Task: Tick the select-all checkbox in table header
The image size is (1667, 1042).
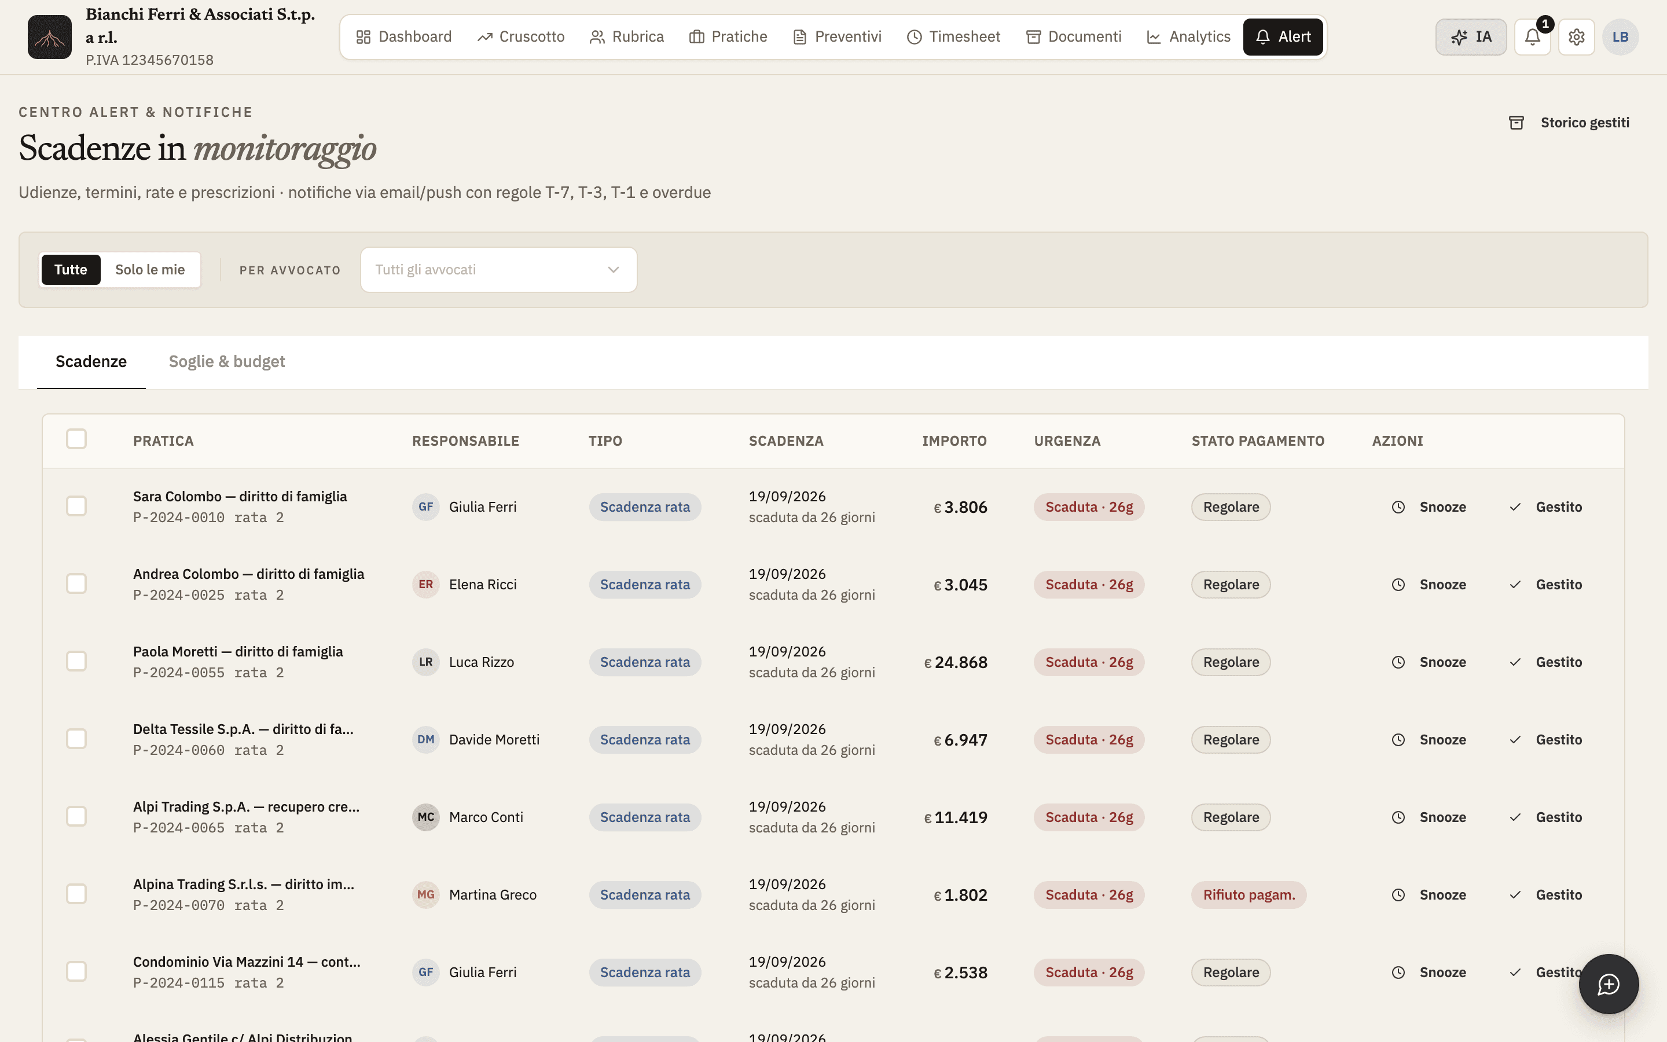Action: coord(76,439)
